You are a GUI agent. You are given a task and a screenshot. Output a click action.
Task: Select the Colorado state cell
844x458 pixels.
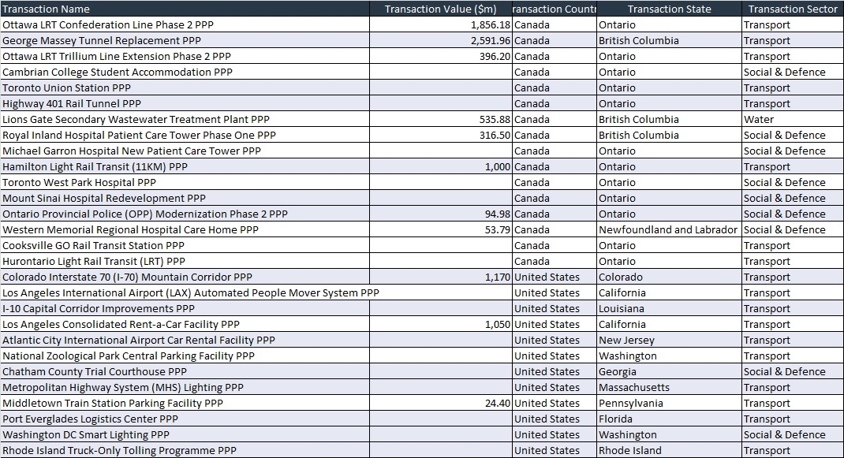pyautogui.click(x=669, y=277)
